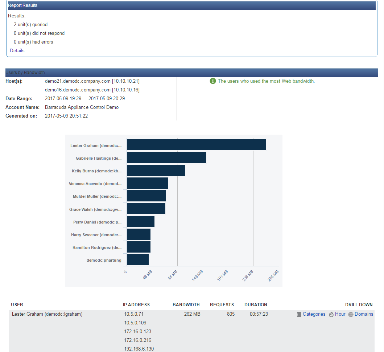Click the BANDWIDTH column header
384x352 pixels.
point(186,305)
